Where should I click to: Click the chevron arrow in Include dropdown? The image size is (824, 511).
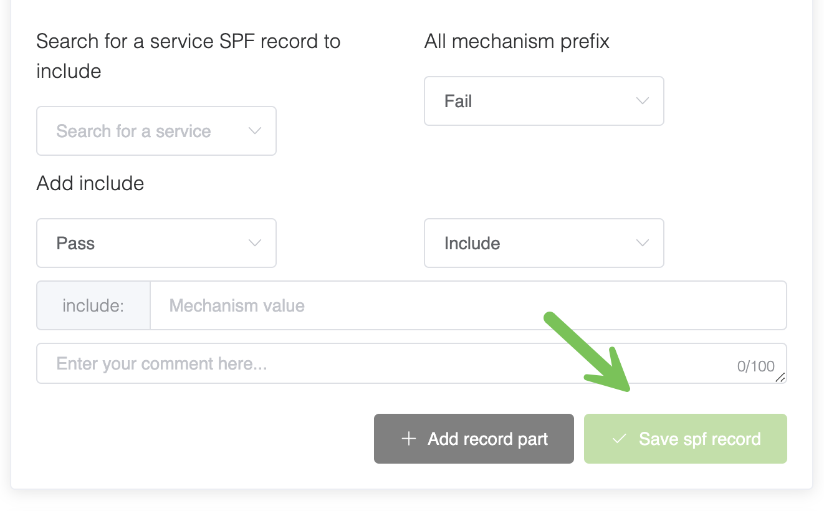[x=642, y=243]
